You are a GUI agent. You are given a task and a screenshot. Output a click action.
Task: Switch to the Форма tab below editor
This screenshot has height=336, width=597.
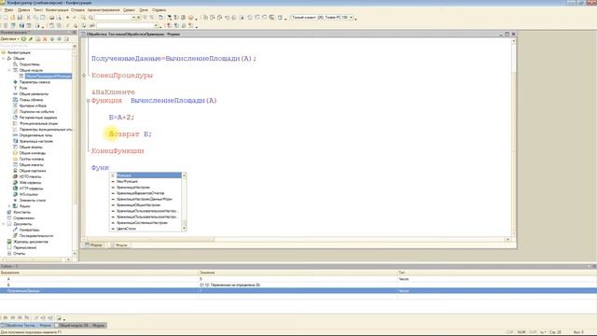coord(93,245)
